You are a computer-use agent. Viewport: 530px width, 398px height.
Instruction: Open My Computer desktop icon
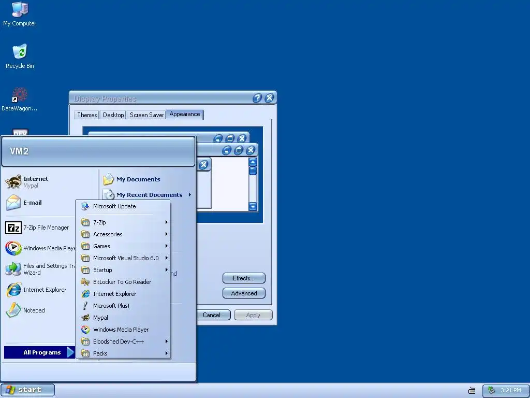20,14
